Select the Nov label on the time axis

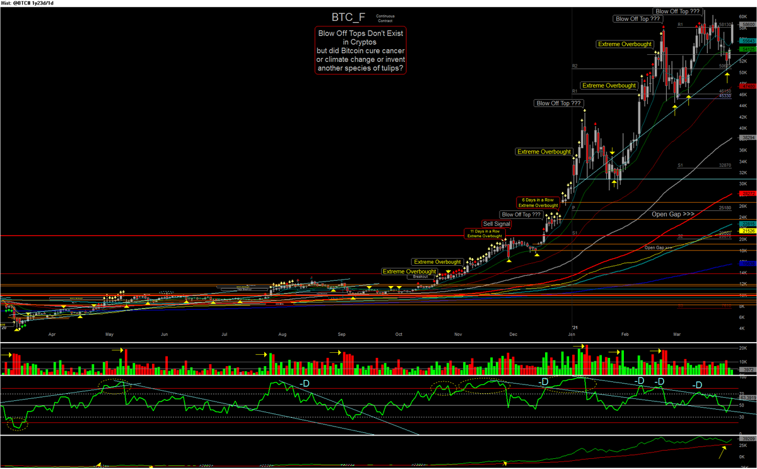pos(458,333)
